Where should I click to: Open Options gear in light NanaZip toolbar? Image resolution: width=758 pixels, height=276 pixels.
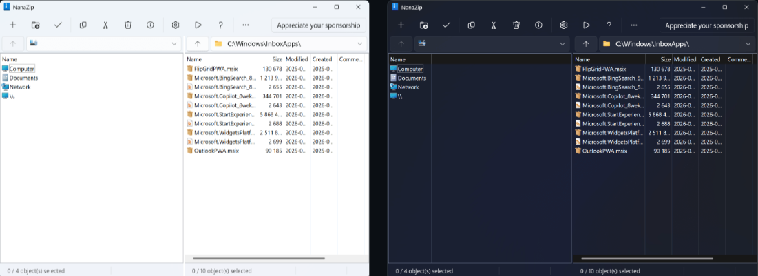tap(176, 25)
